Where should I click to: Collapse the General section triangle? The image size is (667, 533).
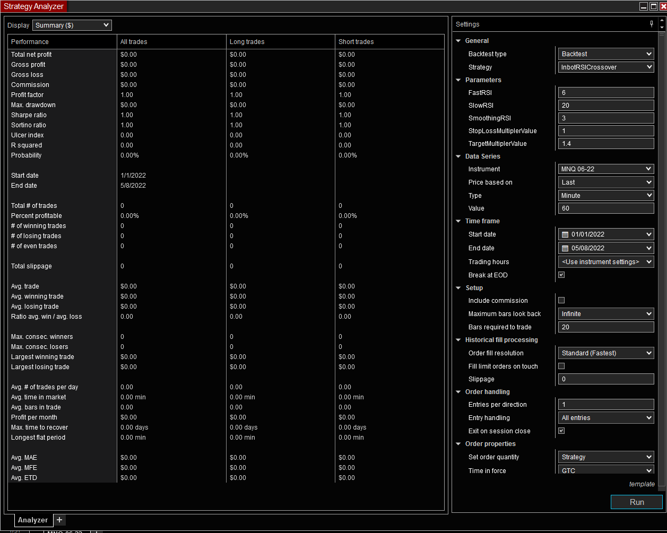[458, 41]
